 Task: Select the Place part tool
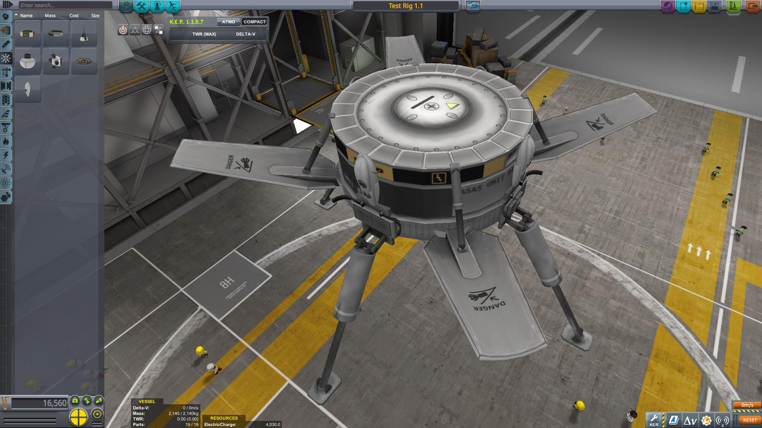tap(123, 30)
